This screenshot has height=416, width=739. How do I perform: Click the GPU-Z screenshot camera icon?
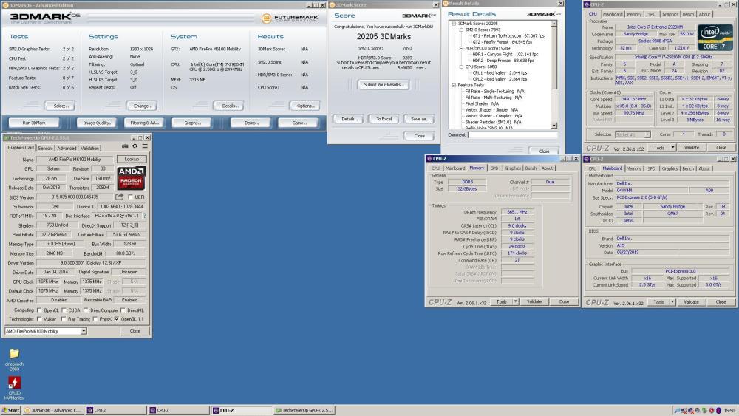pos(125,146)
